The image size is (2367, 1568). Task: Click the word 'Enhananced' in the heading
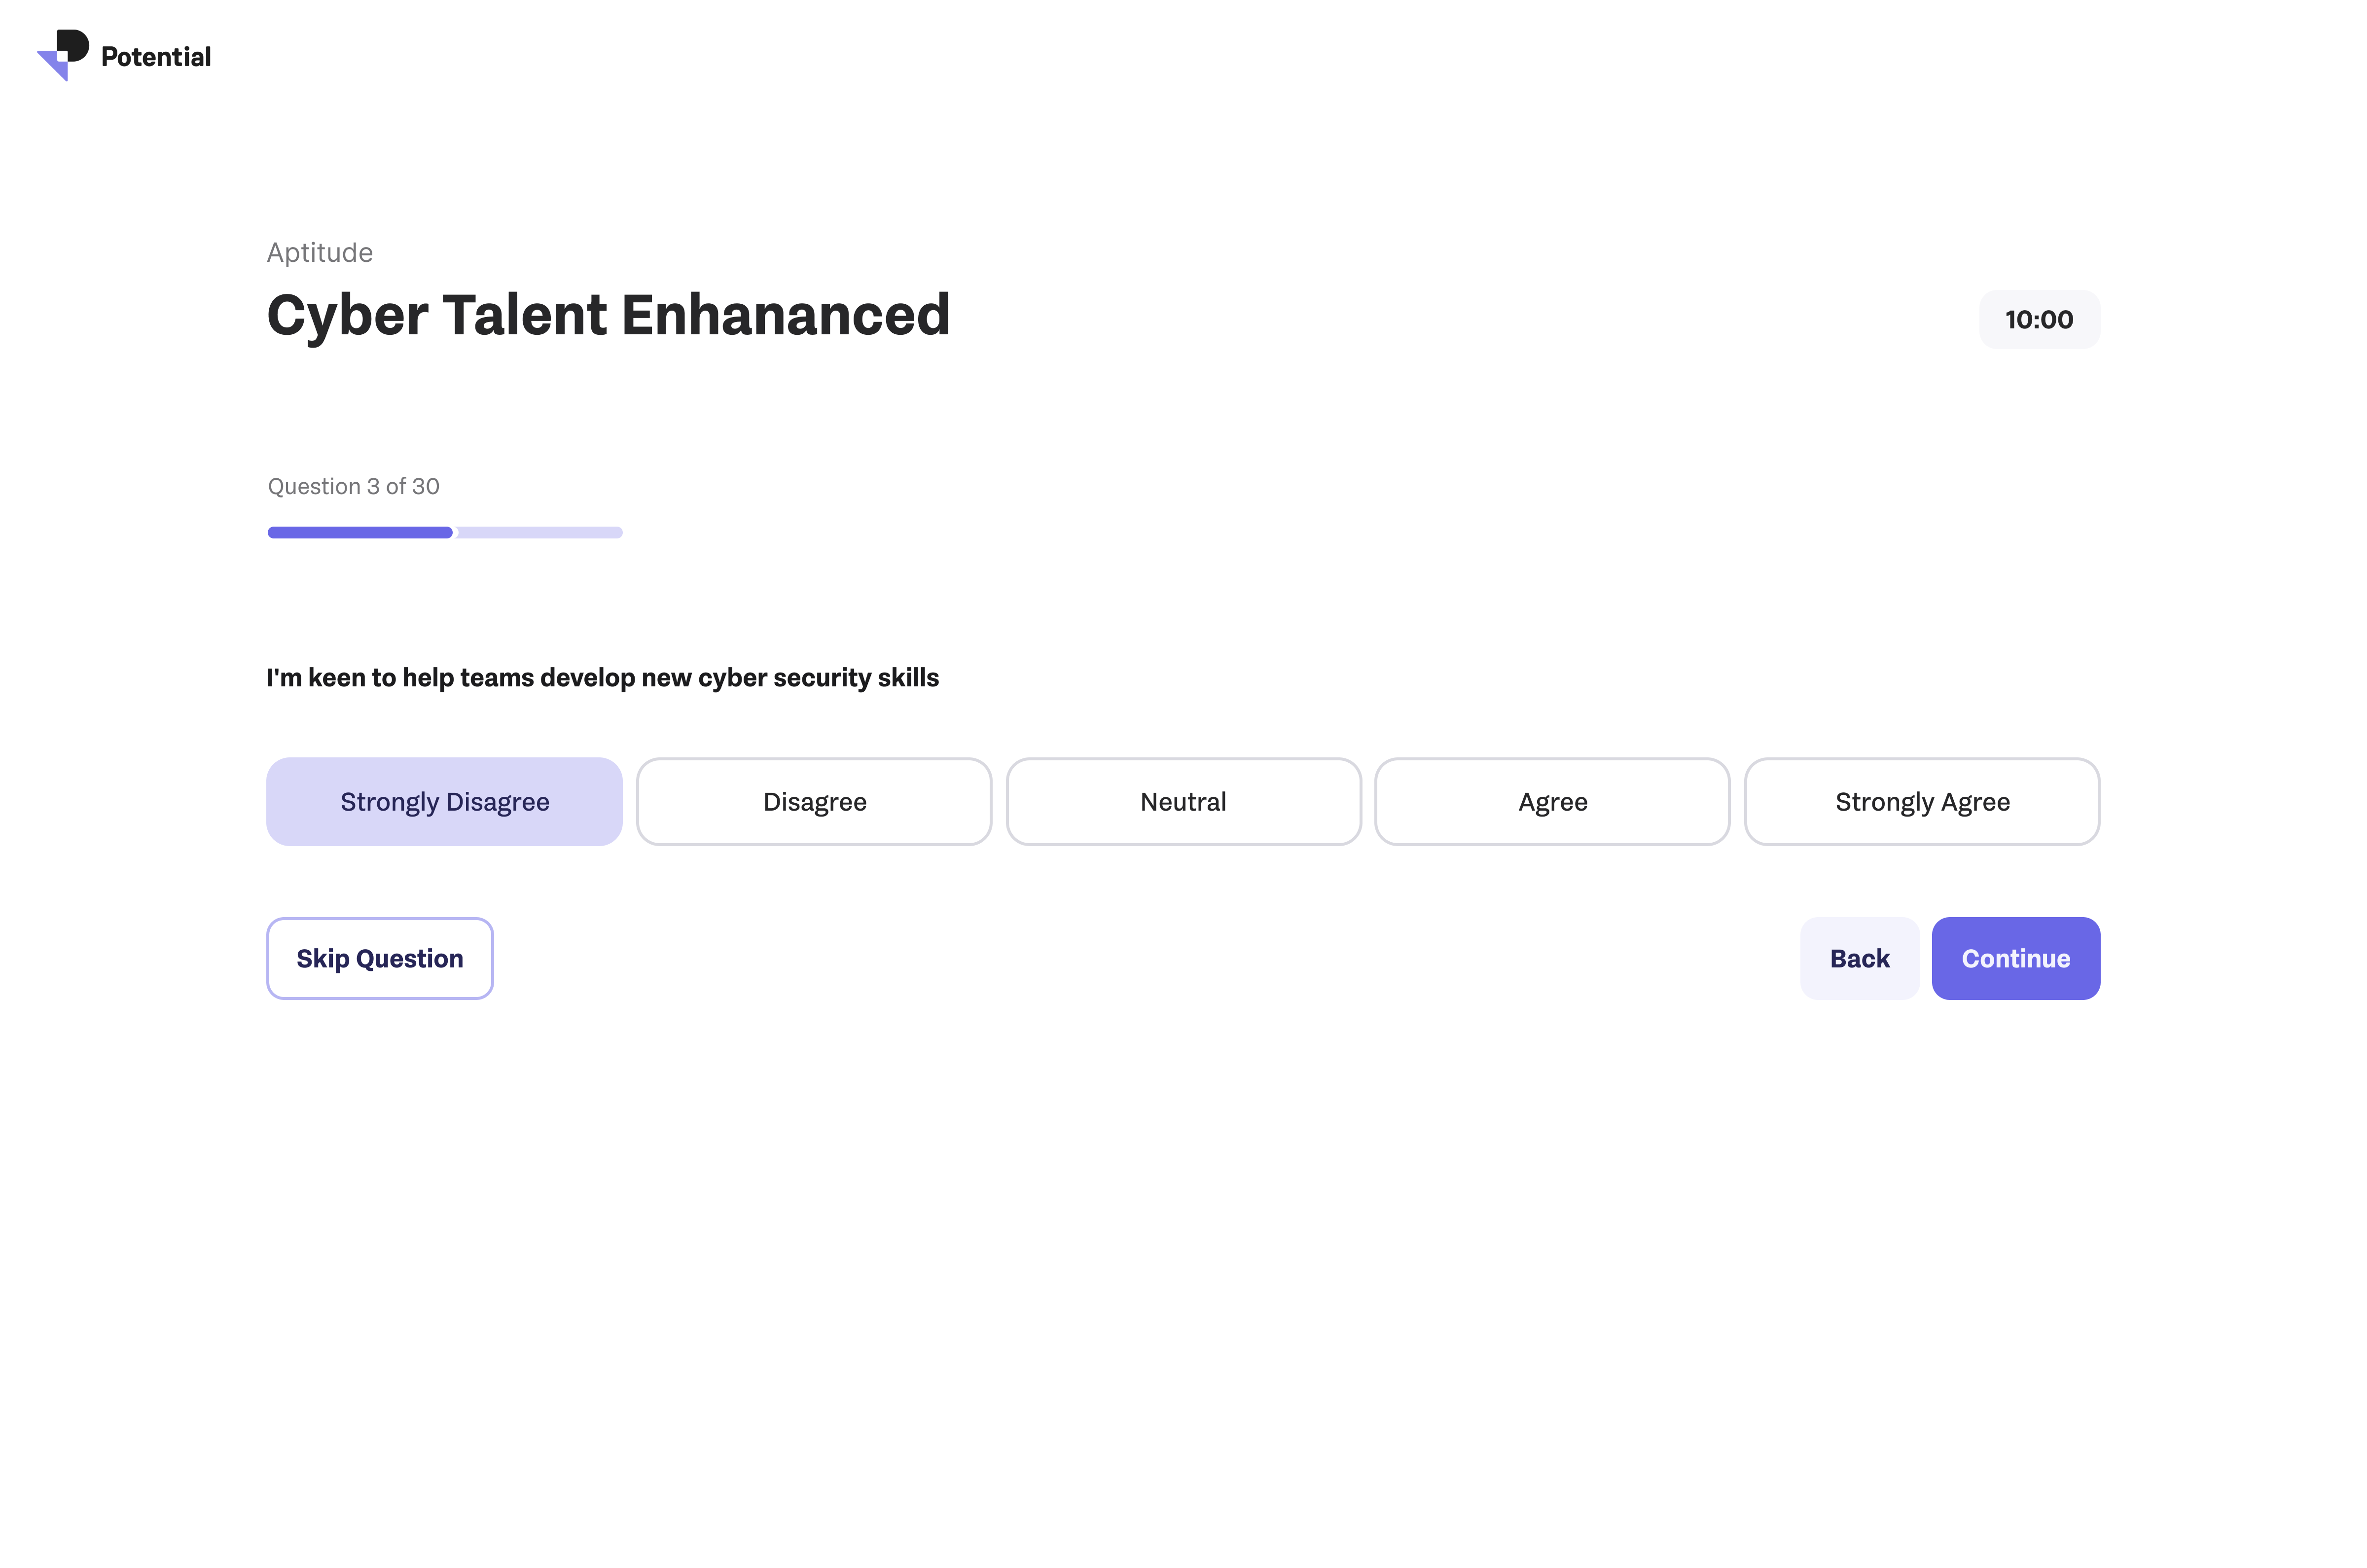tap(785, 316)
